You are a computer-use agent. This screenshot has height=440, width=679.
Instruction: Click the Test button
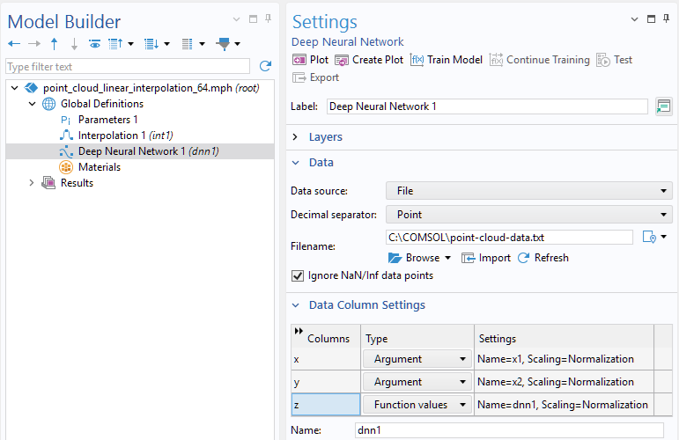614,60
